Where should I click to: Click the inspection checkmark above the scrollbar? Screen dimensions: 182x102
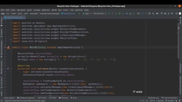click(x=178, y=20)
